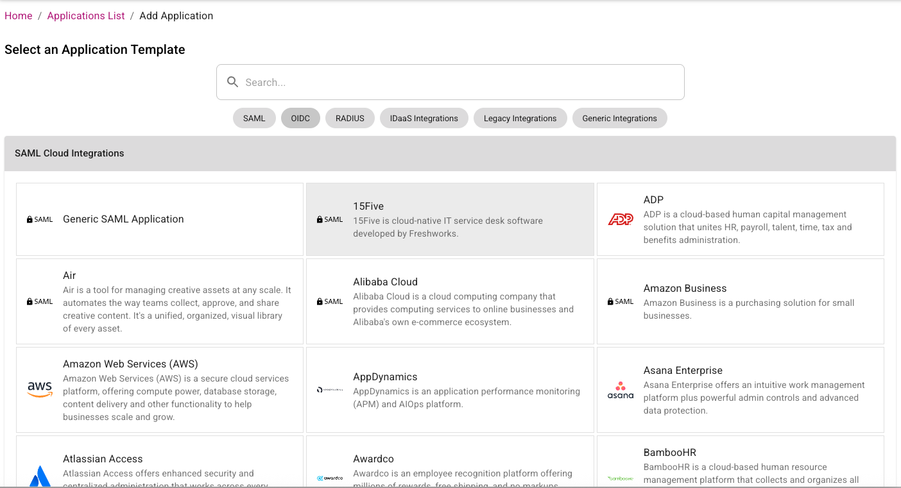The height and width of the screenshot is (488, 901).
Task: Click the ADP description text
Action: coord(748,227)
